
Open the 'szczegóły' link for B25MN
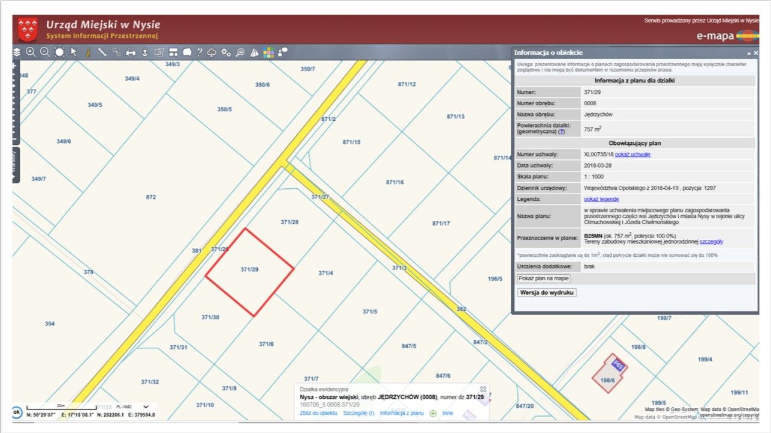[711, 242]
